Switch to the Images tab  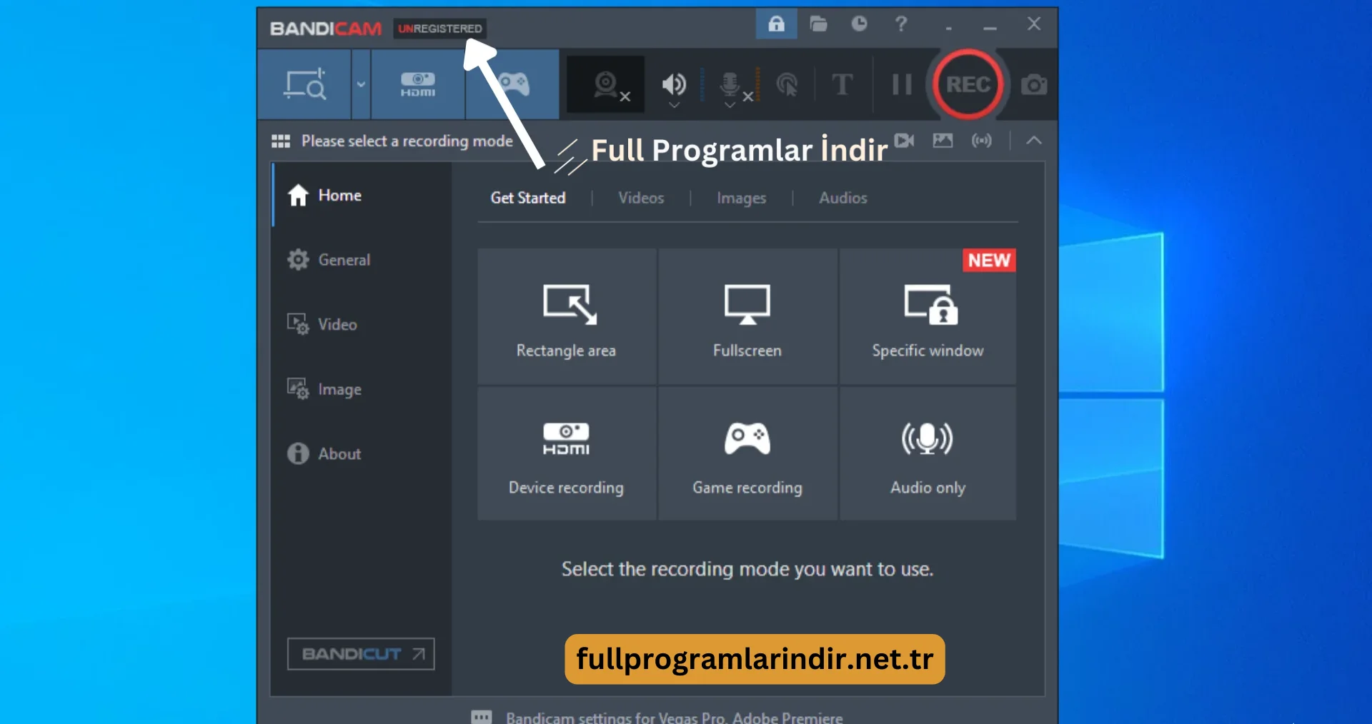(741, 198)
